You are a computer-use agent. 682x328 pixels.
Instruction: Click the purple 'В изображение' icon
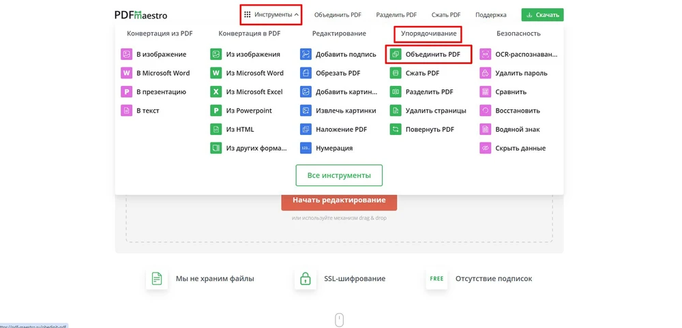126,55
